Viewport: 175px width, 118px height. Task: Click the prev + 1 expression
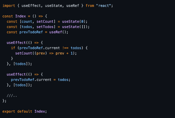(64, 53)
